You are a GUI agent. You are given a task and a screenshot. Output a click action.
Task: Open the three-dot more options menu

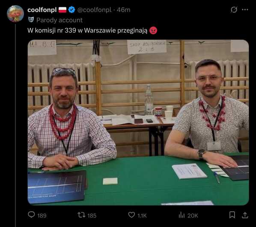point(245,9)
